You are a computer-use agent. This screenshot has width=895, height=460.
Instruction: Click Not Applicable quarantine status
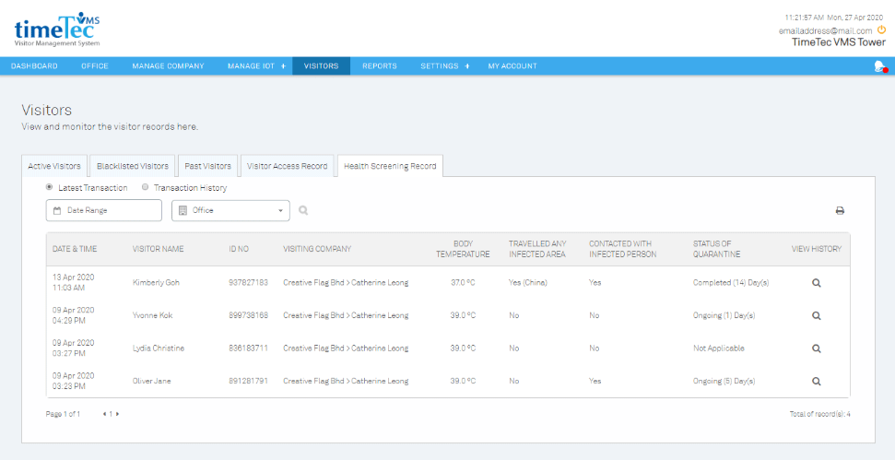[719, 348]
